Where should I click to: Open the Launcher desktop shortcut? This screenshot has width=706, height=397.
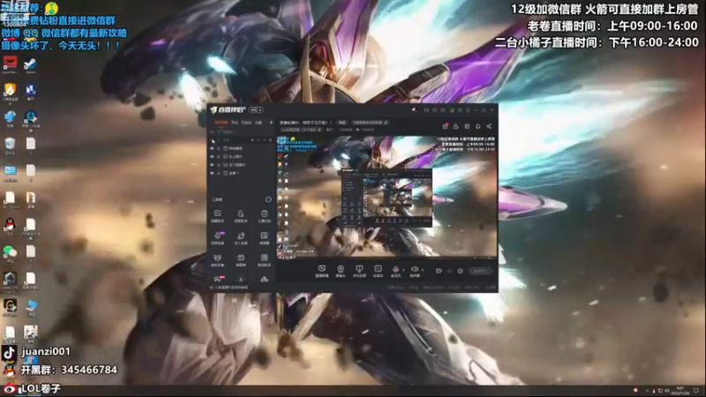point(10,65)
